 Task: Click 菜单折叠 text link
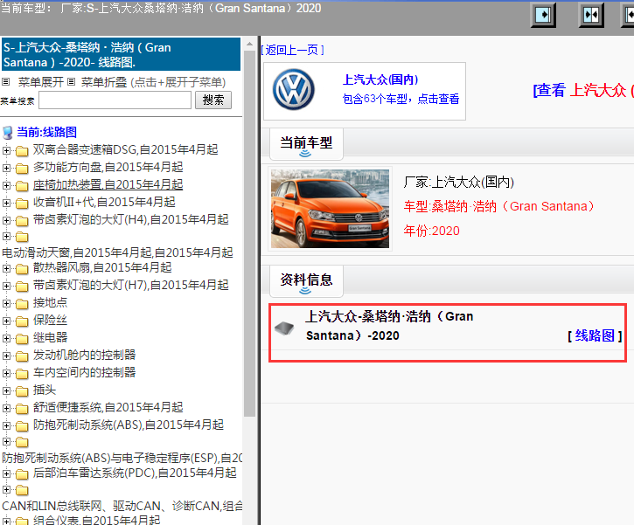pyautogui.click(x=104, y=82)
